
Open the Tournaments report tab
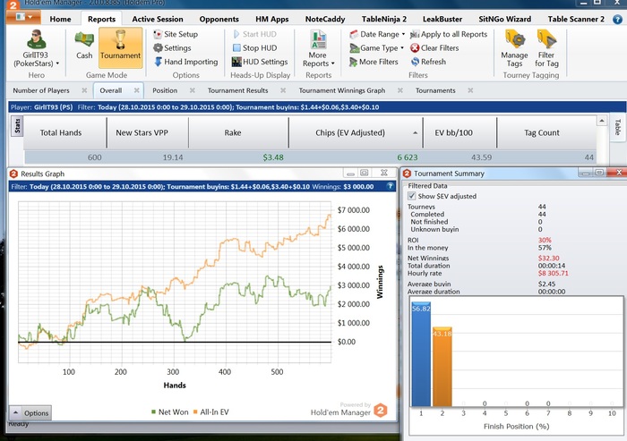(x=435, y=90)
